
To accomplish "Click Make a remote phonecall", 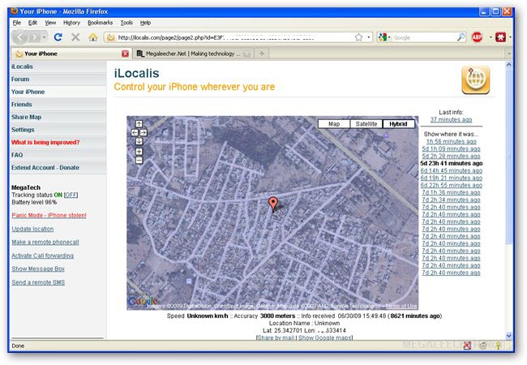I will pos(45,242).
